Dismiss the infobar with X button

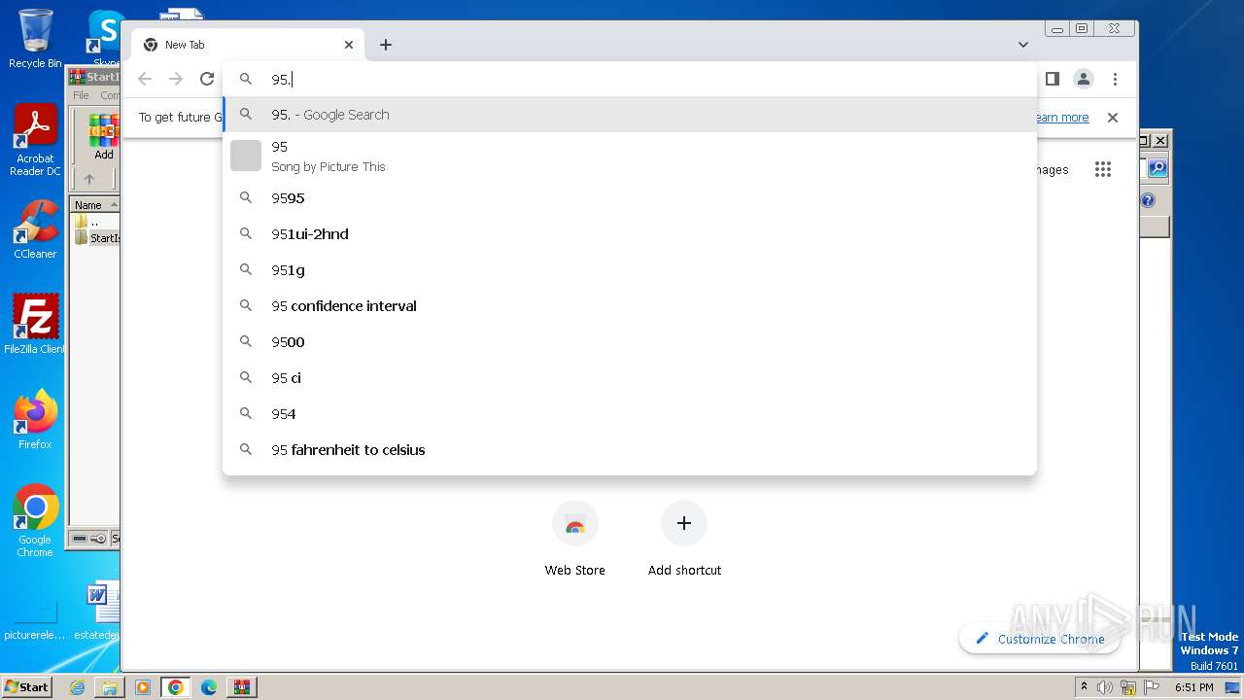click(1113, 118)
